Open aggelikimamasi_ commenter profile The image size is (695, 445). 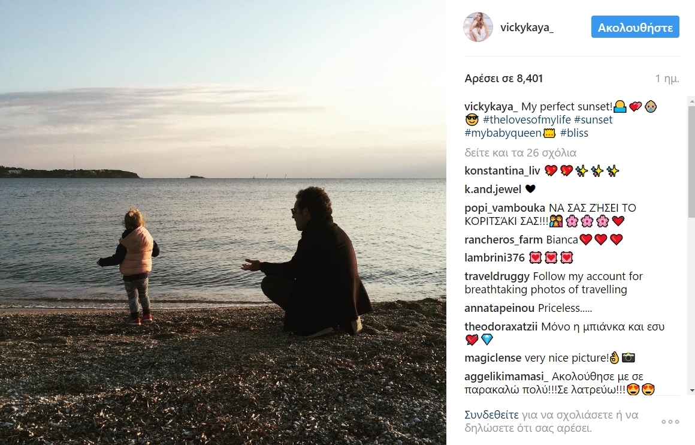[507, 377]
